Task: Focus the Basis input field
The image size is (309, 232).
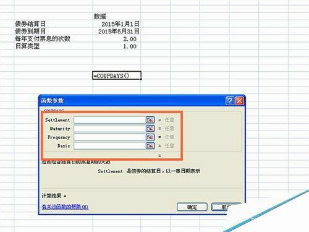Action: pyautogui.click(x=109, y=146)
